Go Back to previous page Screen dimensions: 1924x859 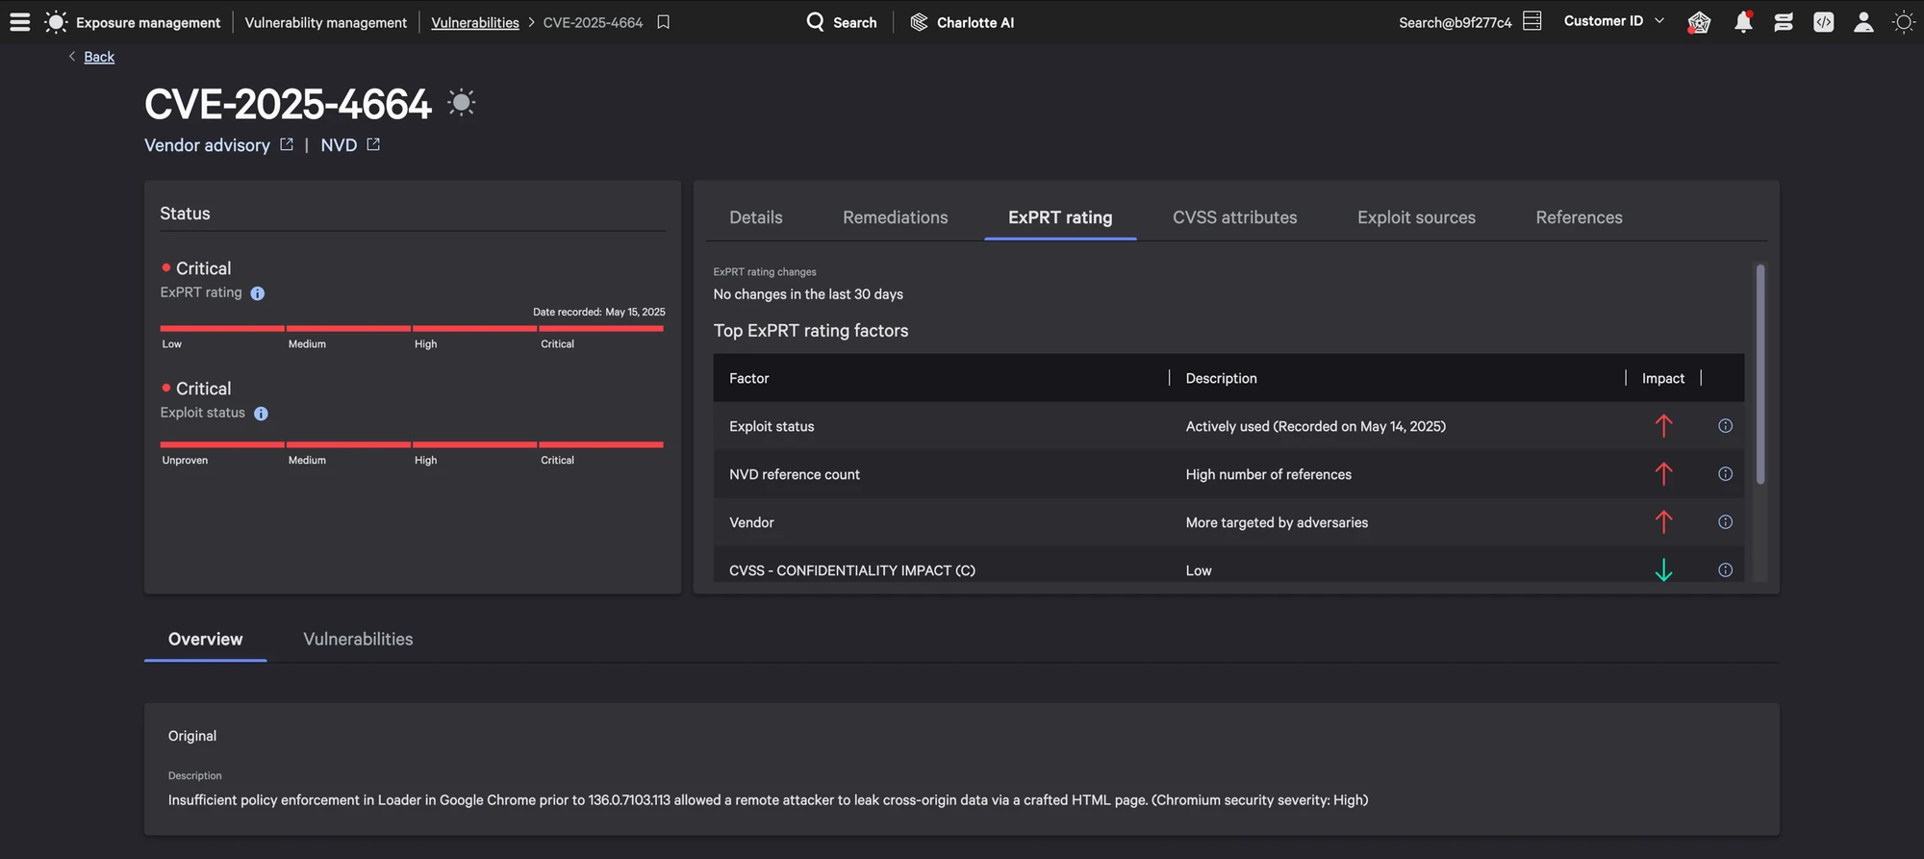coord(99,57)
